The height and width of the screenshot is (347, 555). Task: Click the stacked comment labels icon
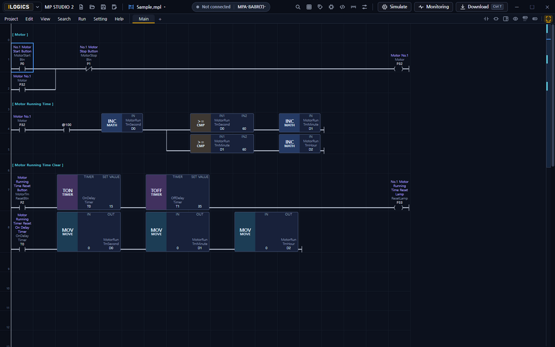[x=525, y=19]
